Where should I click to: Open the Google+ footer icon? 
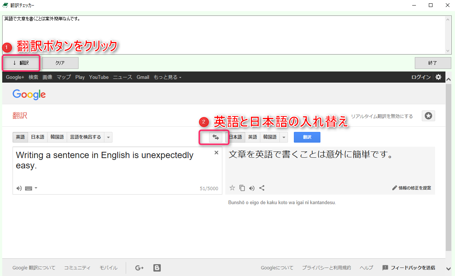(x=139, y=268)
